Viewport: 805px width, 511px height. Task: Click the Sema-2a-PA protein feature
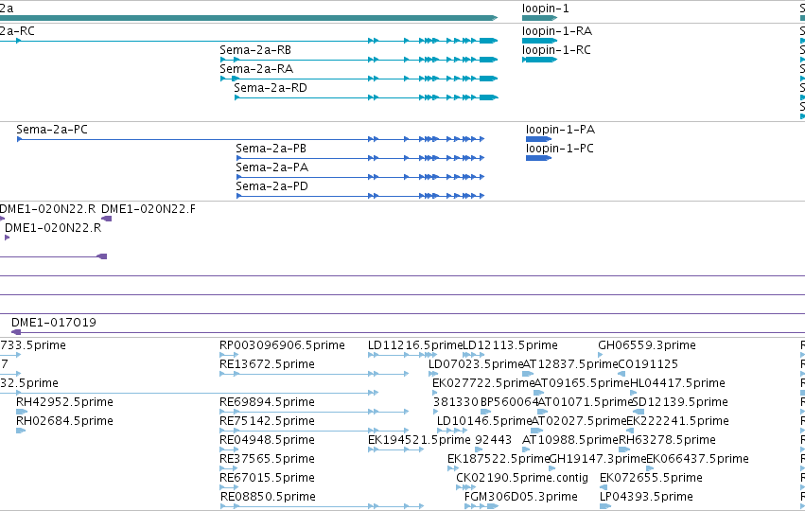click(272, 167)
